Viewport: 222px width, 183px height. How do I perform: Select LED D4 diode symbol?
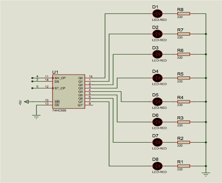pyautogui.click(x=157, y=78)
